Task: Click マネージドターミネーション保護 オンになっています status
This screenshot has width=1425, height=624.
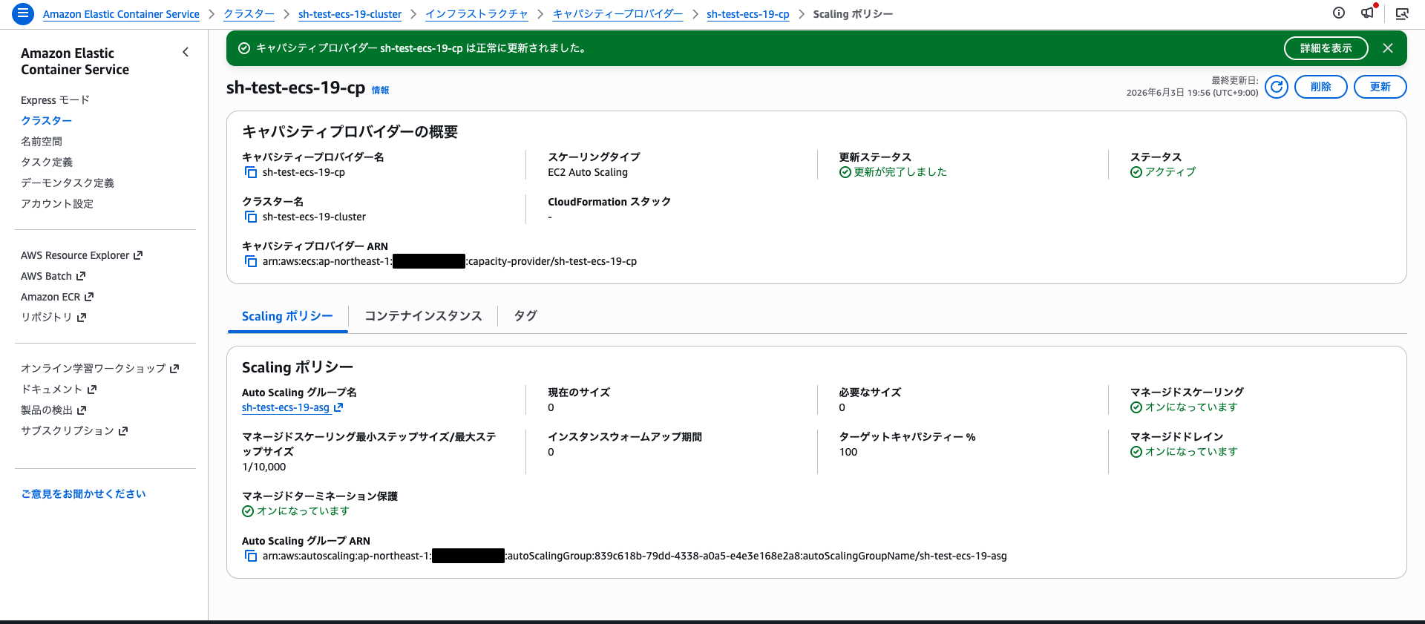Action: (295, 511)
